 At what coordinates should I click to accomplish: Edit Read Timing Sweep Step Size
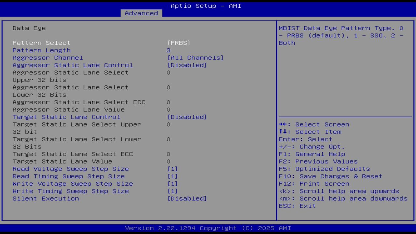(x=173, y=176)
